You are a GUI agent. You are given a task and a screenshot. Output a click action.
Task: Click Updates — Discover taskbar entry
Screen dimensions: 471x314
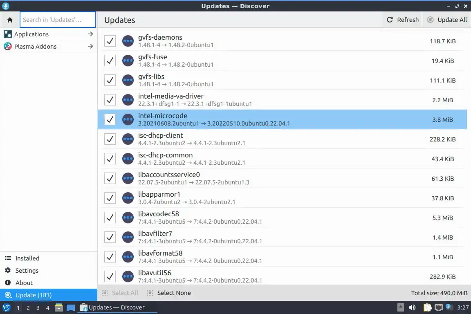pyautogui.click(x=117, y=307)
